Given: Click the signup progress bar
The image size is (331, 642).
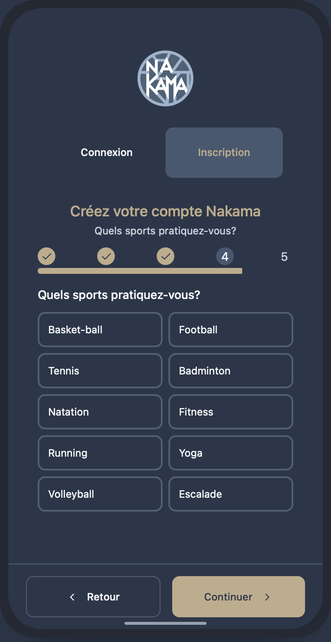Looking at the screenshot, I should (x=140, y=271).
